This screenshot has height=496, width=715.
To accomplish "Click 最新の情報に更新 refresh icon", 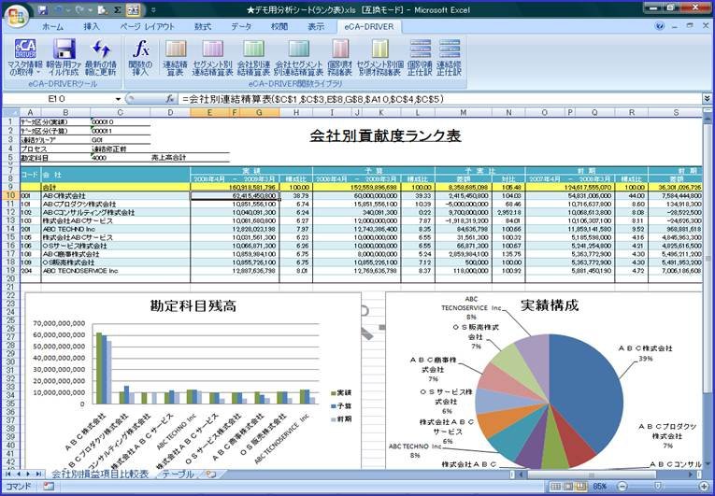I will (101, 50).
